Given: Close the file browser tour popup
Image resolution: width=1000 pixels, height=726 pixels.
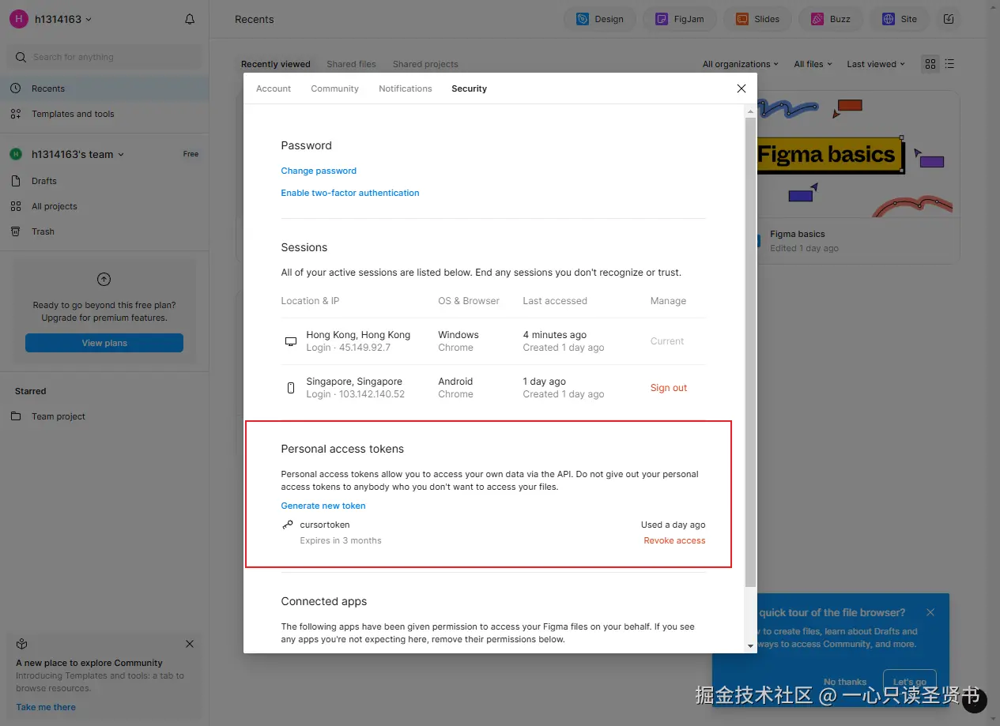Looking at the screenshot, I should (x=930, y=612).
